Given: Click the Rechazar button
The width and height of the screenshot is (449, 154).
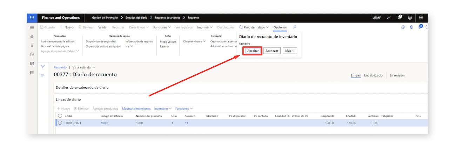Looking at the screenshot, I should (x=272, y=51).
